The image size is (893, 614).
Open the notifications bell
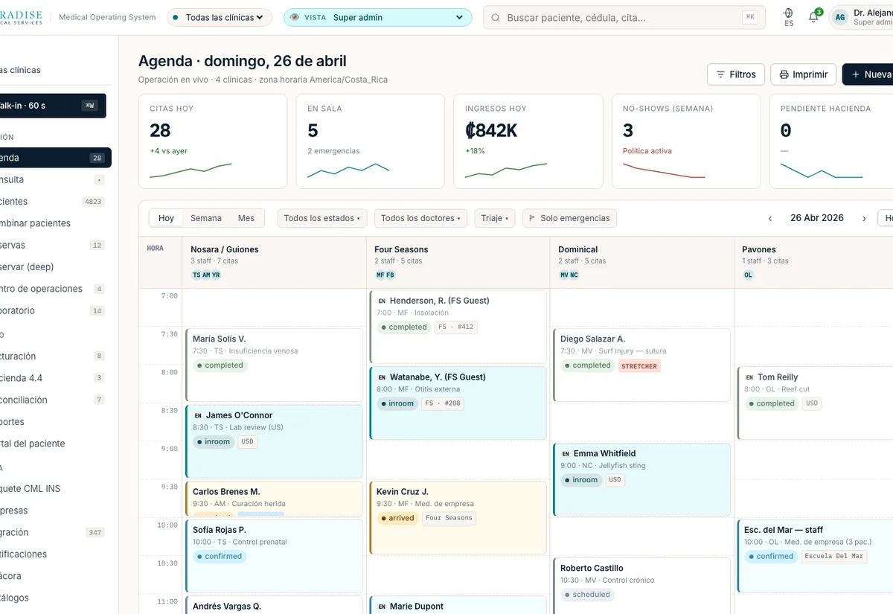pyautogui.click(x=813, y=17)
